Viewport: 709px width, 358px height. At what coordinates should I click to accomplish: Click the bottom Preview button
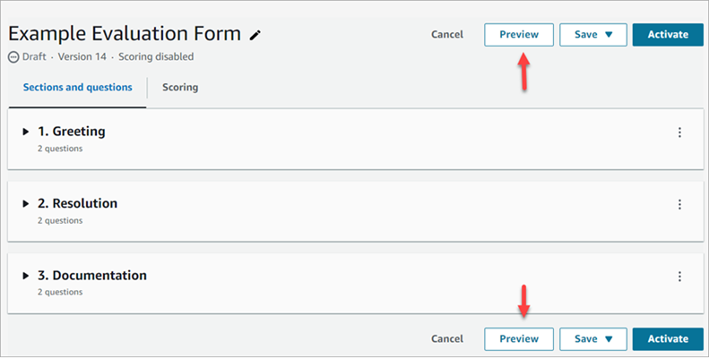519,339
